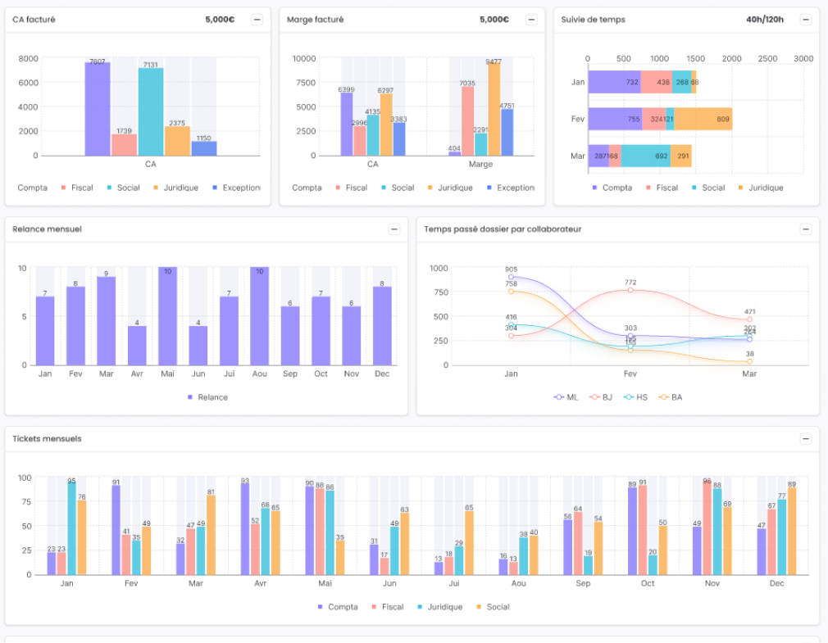The height and width of the screenshot is (643, 828).
Task: Select the 7807 Compta bar in CA facturé
Action: [x=98, y=109]
